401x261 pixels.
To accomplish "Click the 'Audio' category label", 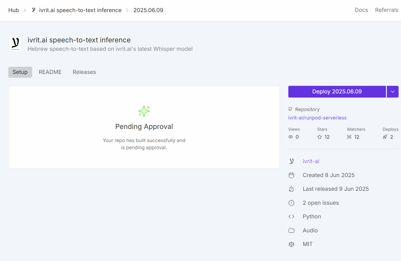I will pyautogui.click(x=310, y=230).
